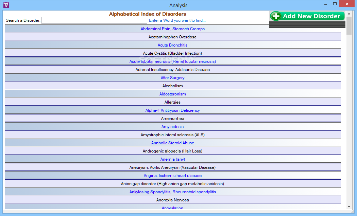Open Anabolic Steroid Abuse entry

click(x=173, y=143)
